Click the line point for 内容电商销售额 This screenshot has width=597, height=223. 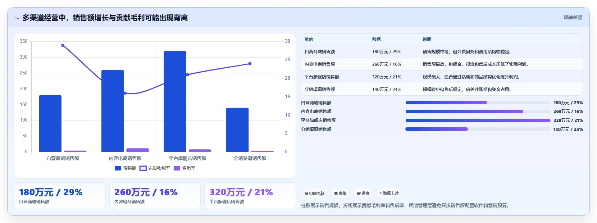coord(125,93)
